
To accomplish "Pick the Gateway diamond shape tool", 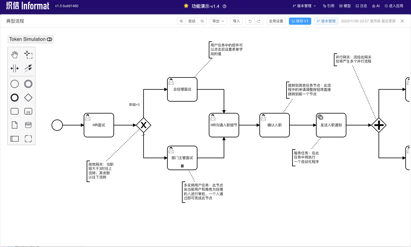I will (28, 97).
